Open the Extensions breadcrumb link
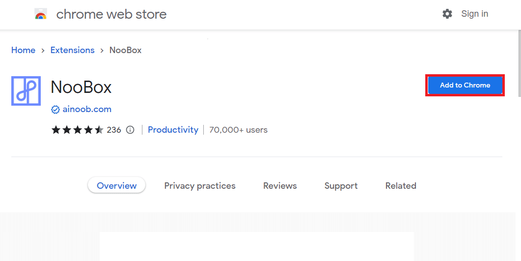The image size is (521, 261). (x=73, y=50)
